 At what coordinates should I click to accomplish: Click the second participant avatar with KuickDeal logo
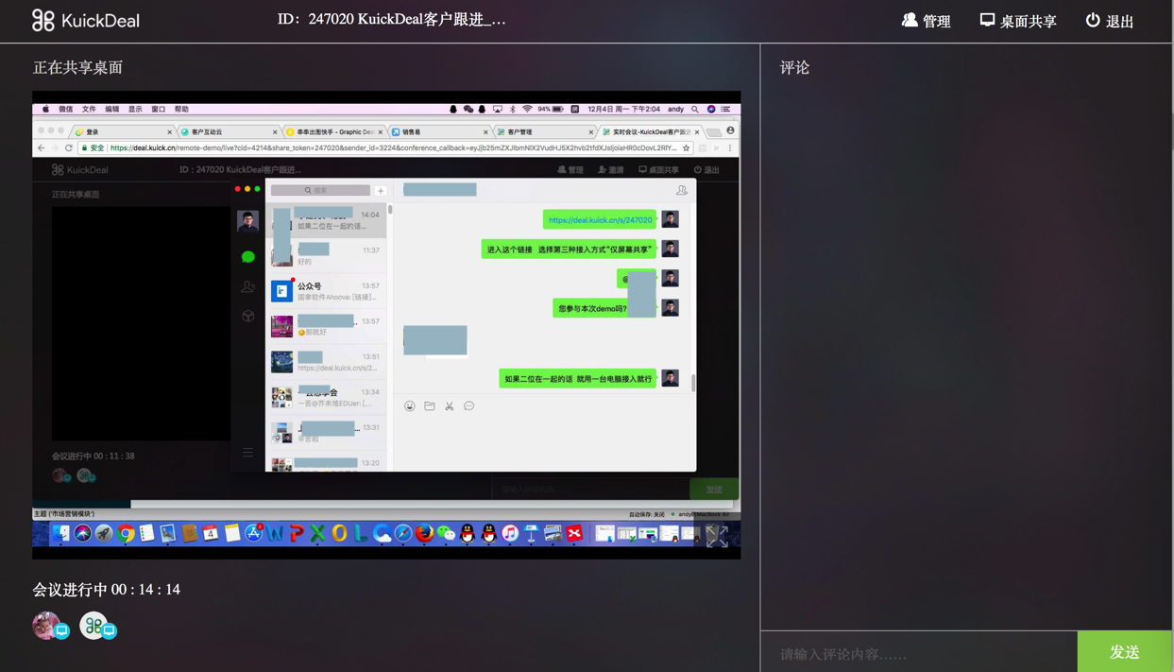click(94, 625)
